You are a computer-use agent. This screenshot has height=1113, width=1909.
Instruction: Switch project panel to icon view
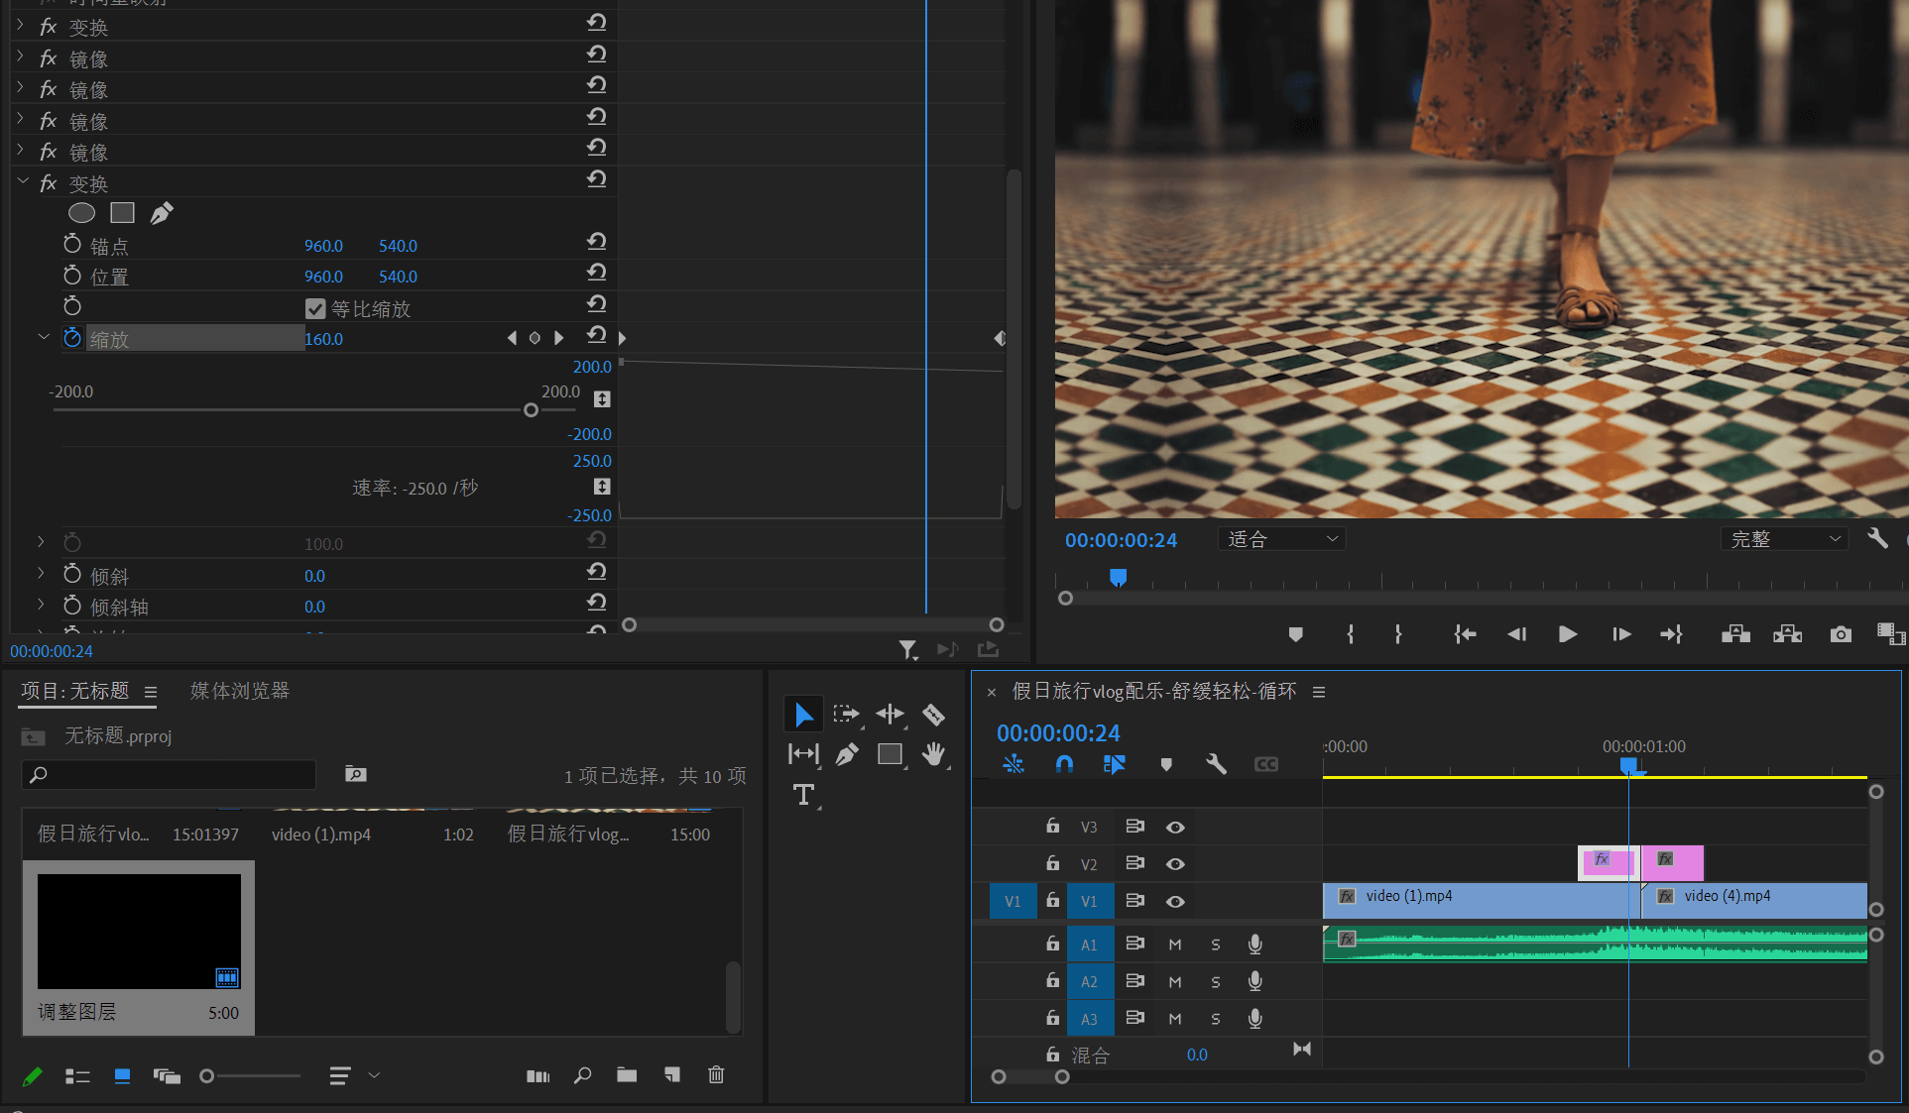point(122,1076)
